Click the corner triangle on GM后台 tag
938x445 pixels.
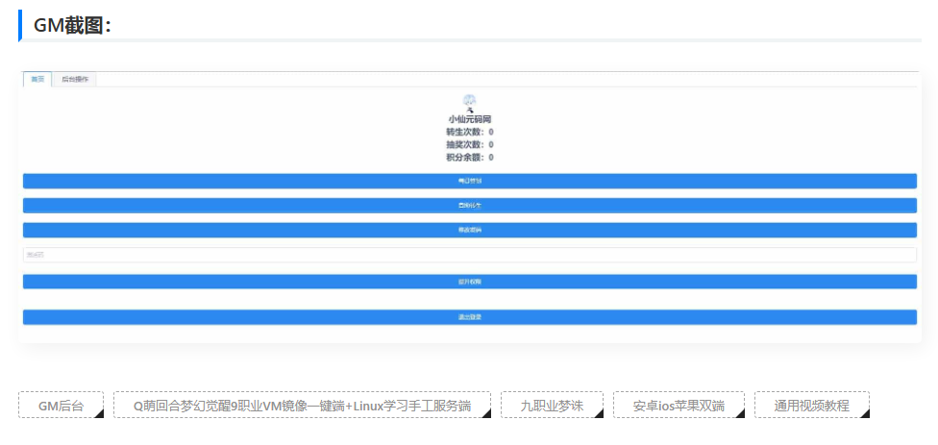point(97,413)
